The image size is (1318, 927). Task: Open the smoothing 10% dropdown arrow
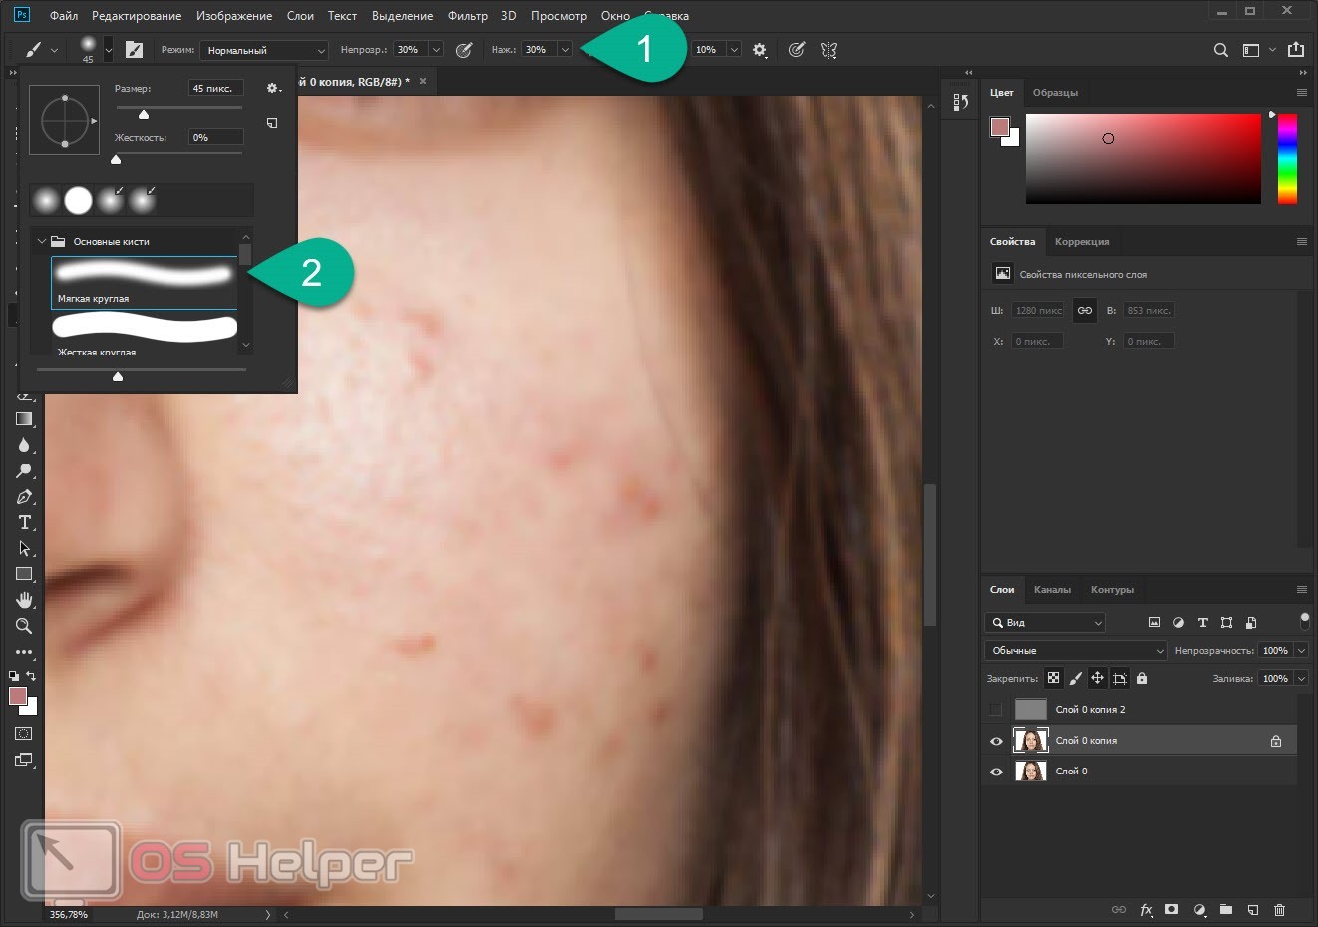734,49
